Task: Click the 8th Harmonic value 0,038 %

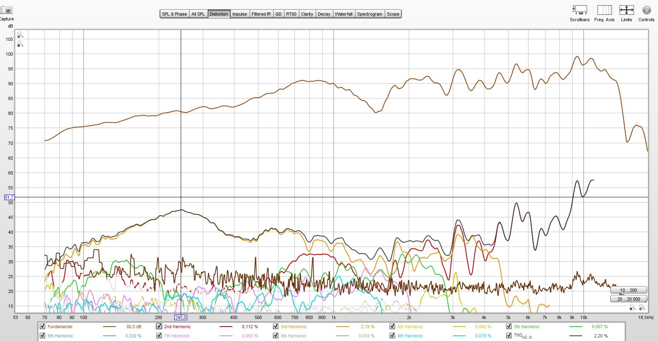Action: tap(367, 336)
